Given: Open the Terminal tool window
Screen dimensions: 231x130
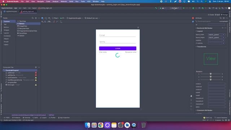Looking at the screenshot, I should 26,118.
